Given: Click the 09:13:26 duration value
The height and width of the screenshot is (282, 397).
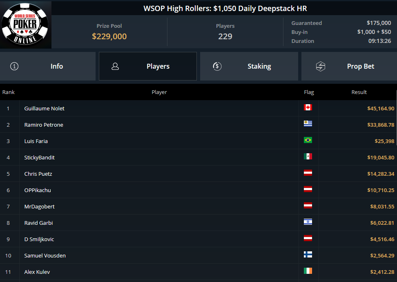Looking at the screenshot, I should (x=379, y=41).
